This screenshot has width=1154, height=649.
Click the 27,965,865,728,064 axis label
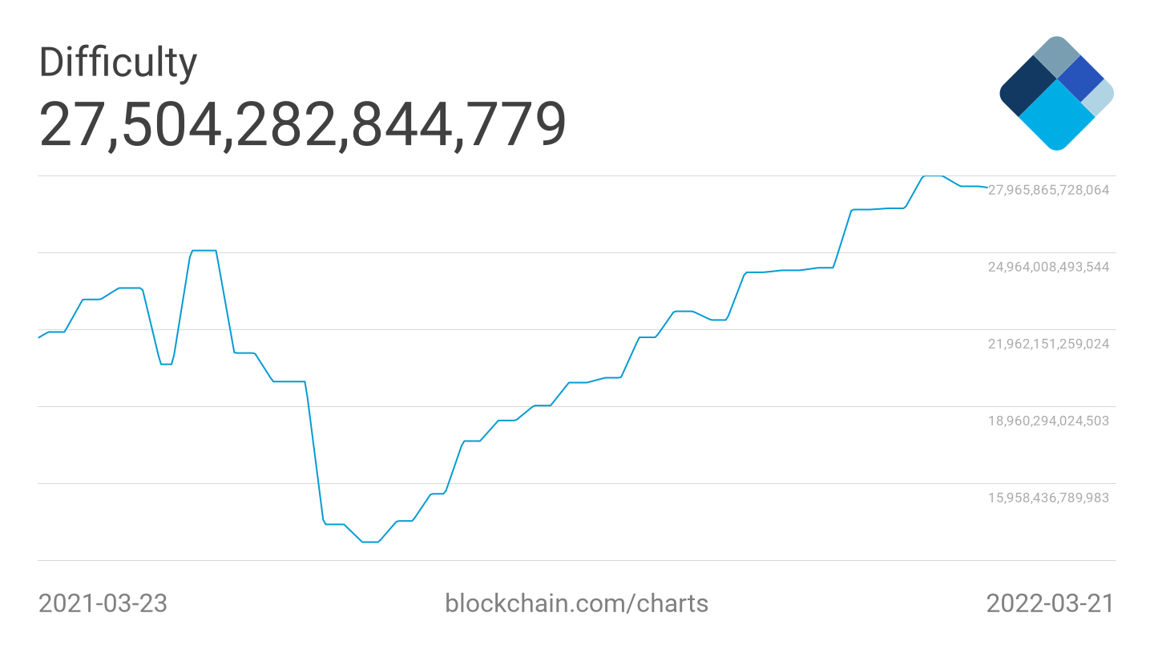[1048, 190]
